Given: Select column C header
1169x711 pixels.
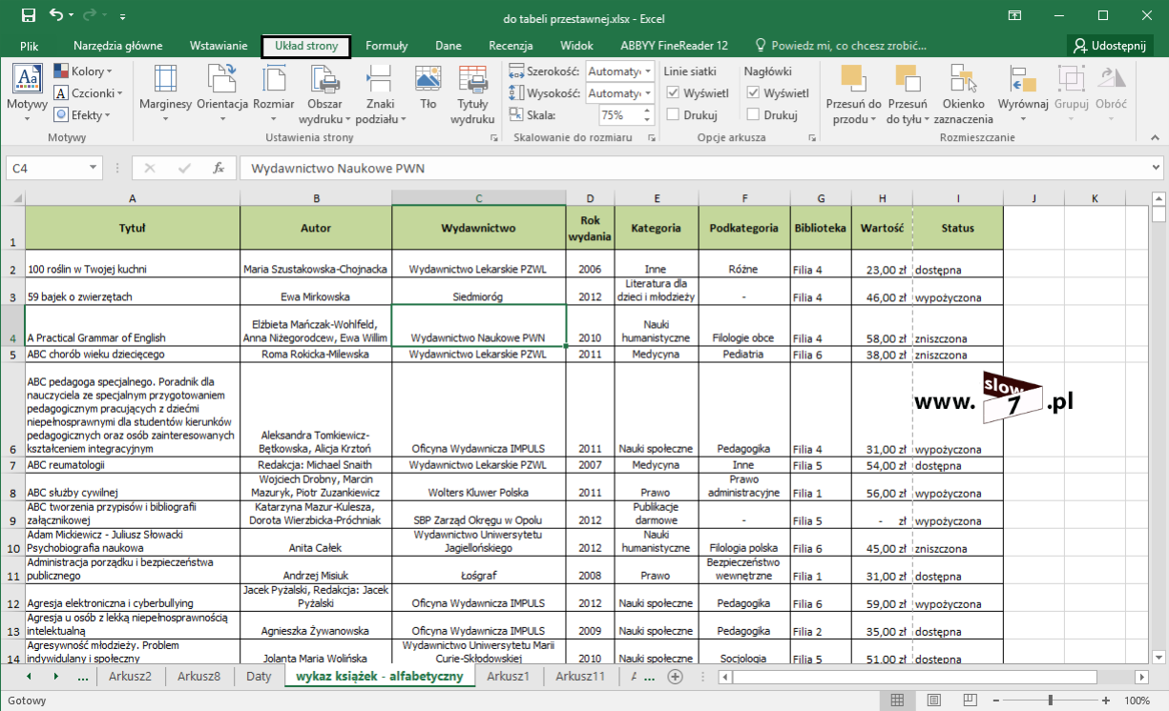Looking at the screenshot, I should pyautogui.click(x=478, y=198).
